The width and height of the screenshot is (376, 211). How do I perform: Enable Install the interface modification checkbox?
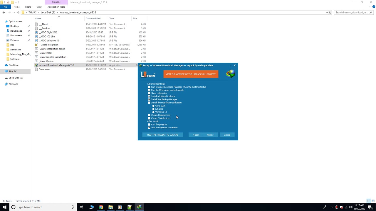click(149, 103)
